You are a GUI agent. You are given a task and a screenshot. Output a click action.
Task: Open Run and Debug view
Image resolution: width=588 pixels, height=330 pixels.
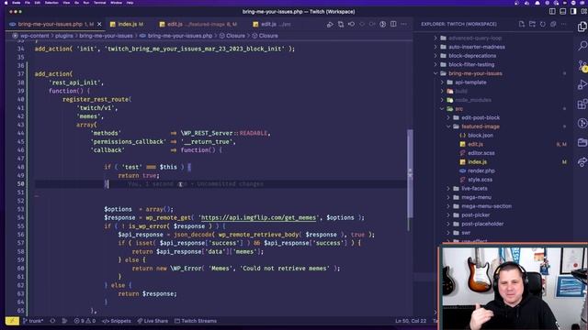pos(582,85)
